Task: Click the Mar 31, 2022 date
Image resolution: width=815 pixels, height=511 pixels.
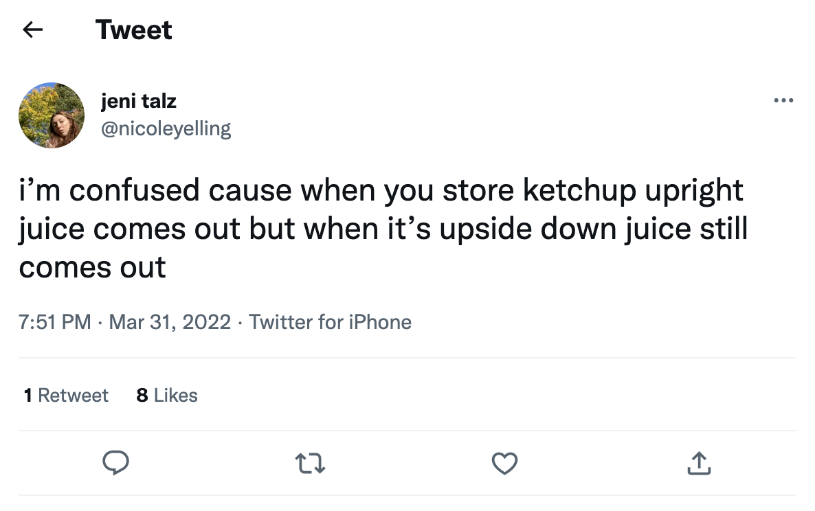Action: click(x=170, y=321)
